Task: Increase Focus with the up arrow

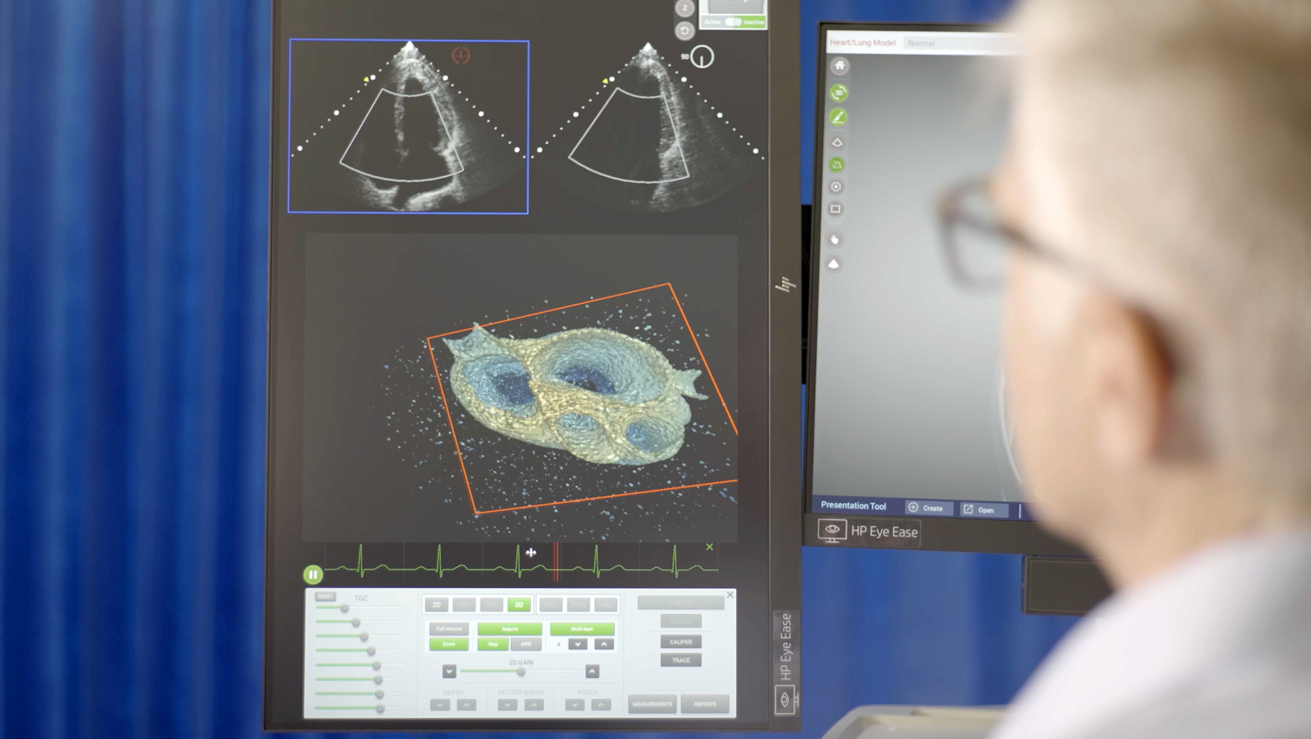Action: pyautogui.click(x=601, y=705)
